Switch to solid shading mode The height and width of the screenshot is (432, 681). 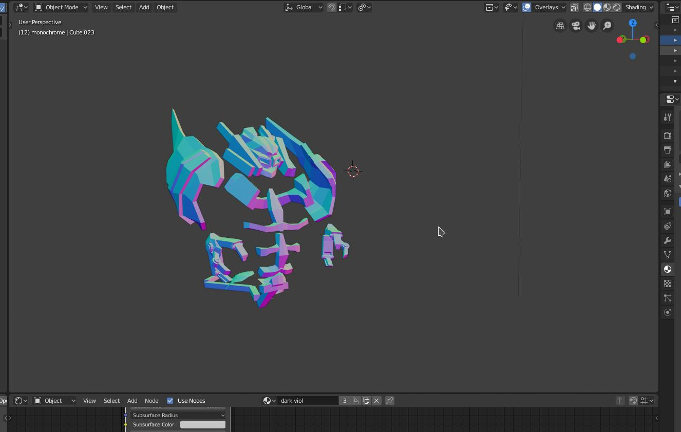(x=597, y=7)
